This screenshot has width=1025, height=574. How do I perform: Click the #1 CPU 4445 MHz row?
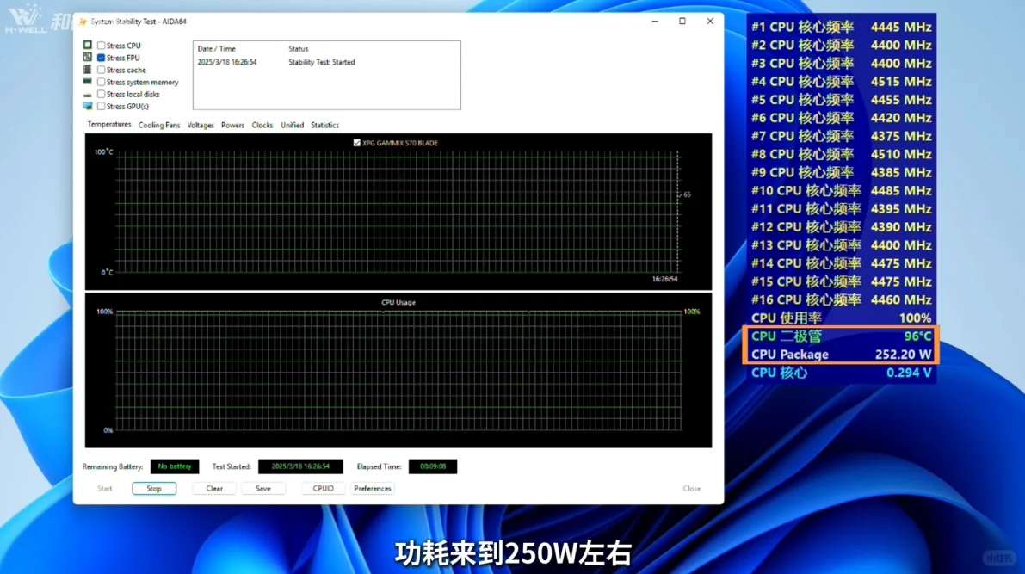841,27
